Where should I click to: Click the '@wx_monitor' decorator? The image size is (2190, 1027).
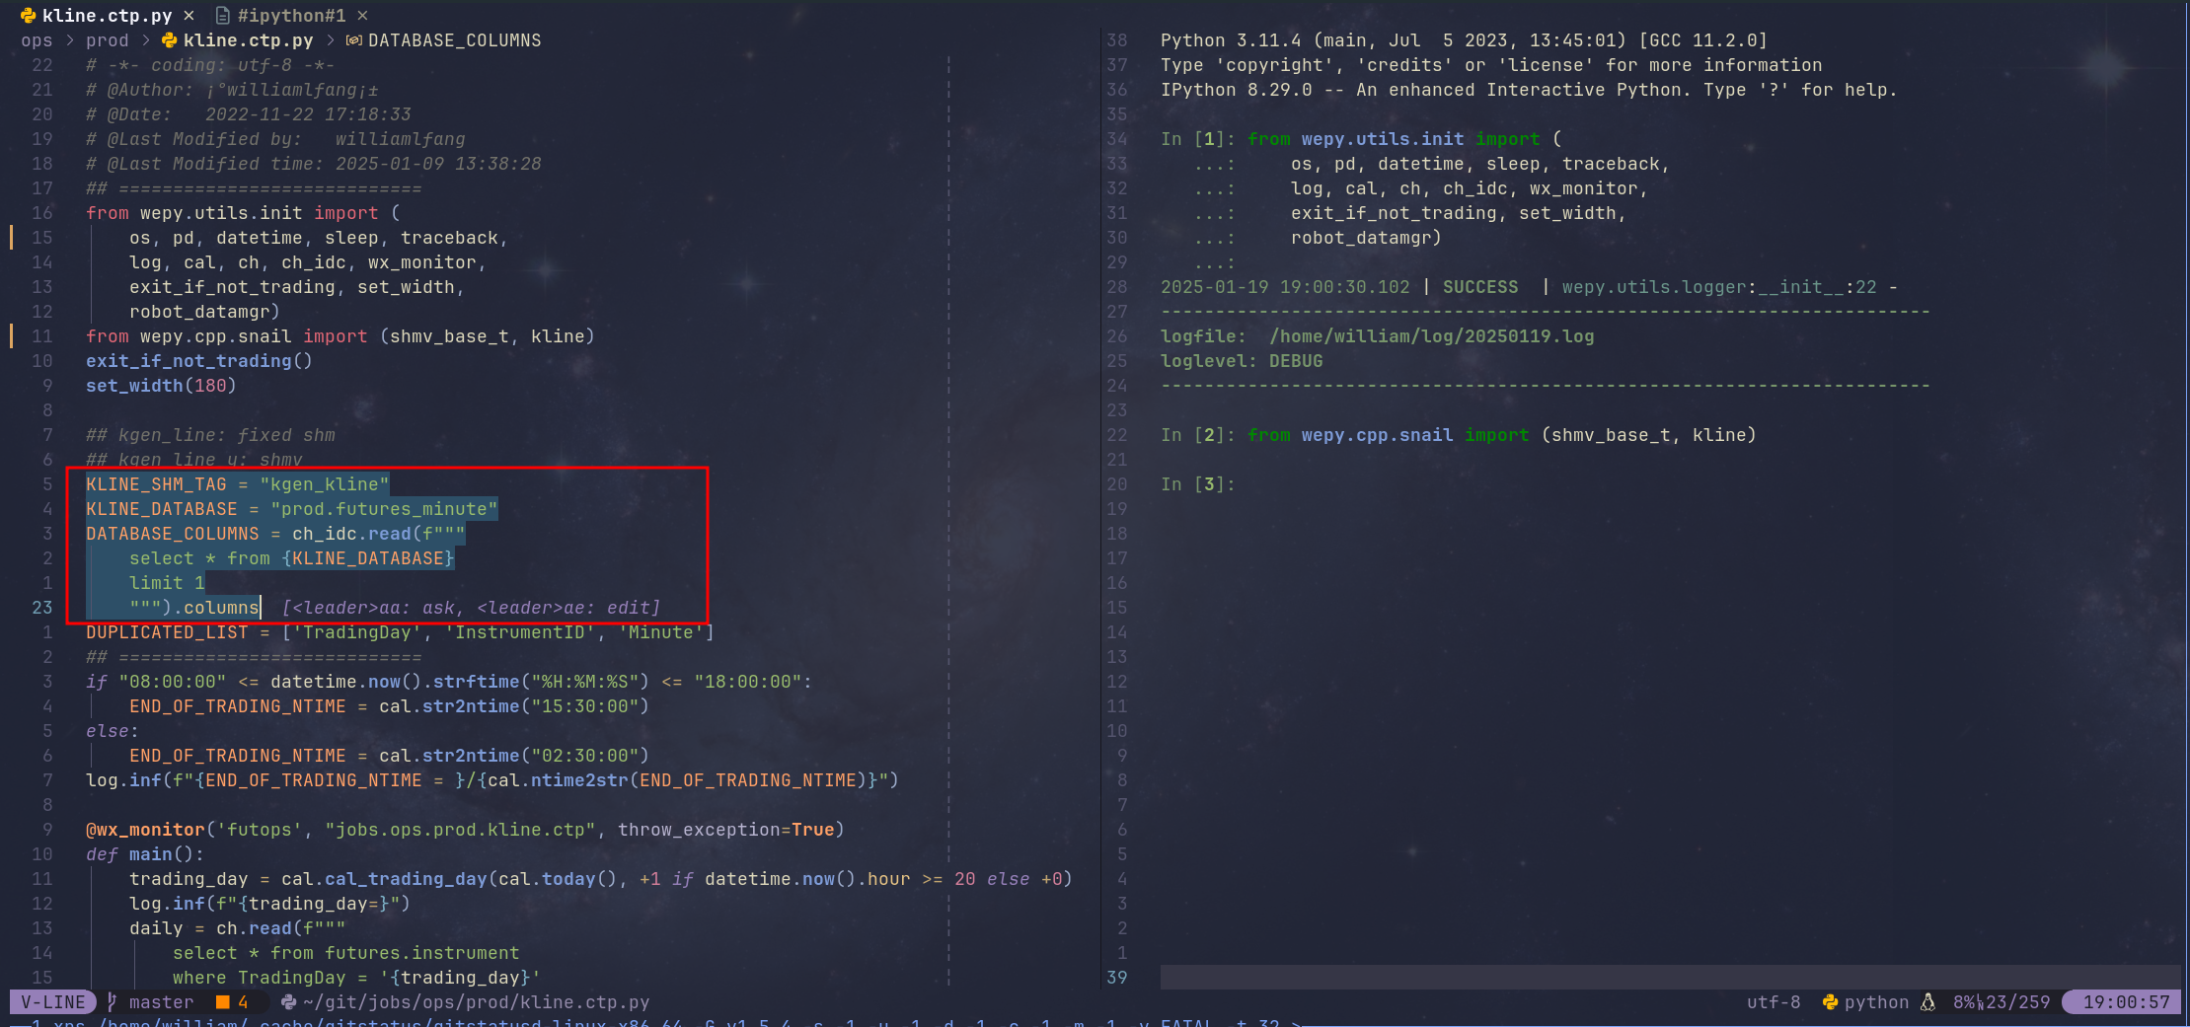[145, 830]
